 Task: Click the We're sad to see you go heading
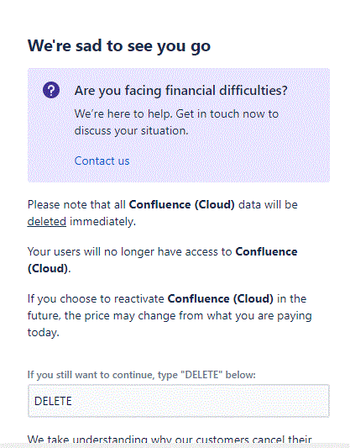119,46
